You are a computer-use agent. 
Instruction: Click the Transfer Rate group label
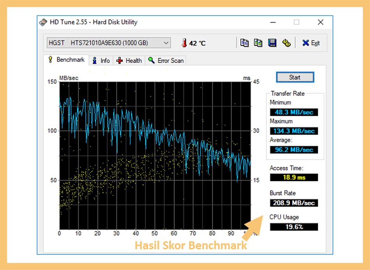[288, 94]
